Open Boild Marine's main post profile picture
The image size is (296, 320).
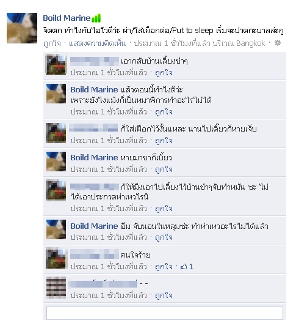(x=22, y=28)
